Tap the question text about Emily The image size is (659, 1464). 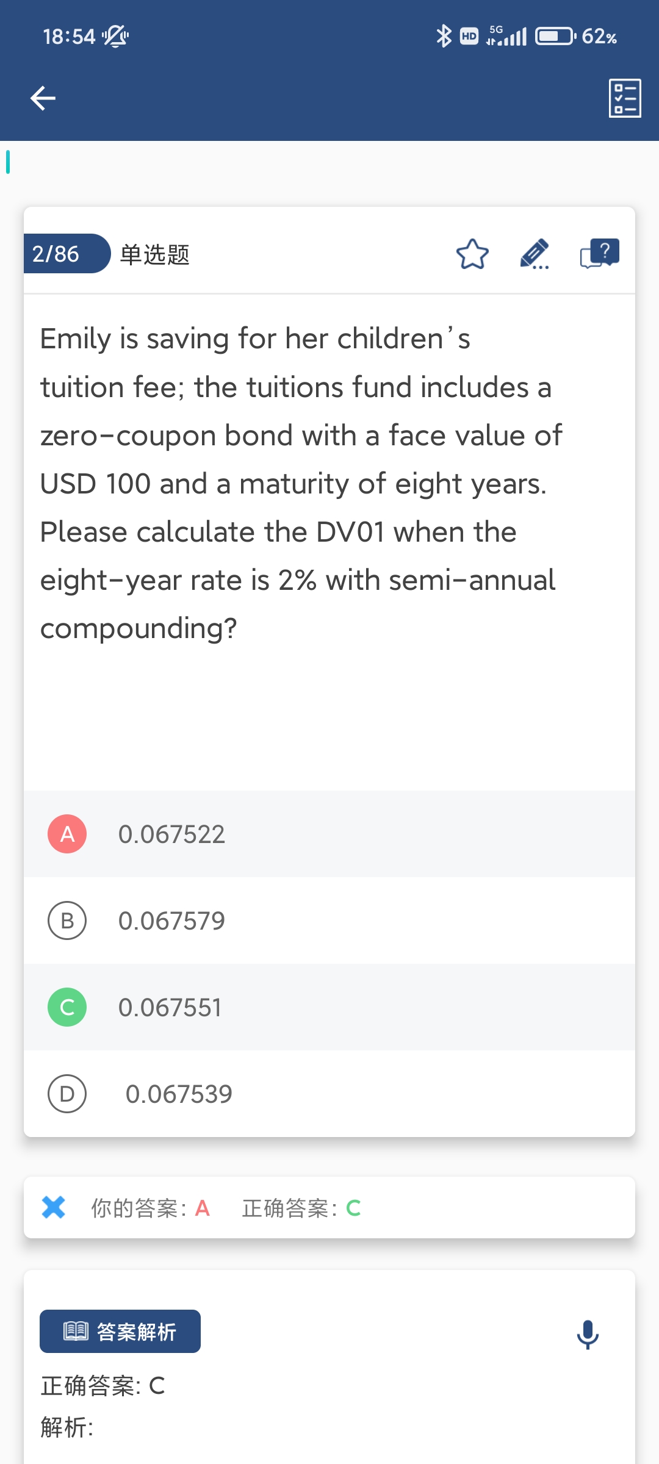pyautogui.click(x=299, y=483)
